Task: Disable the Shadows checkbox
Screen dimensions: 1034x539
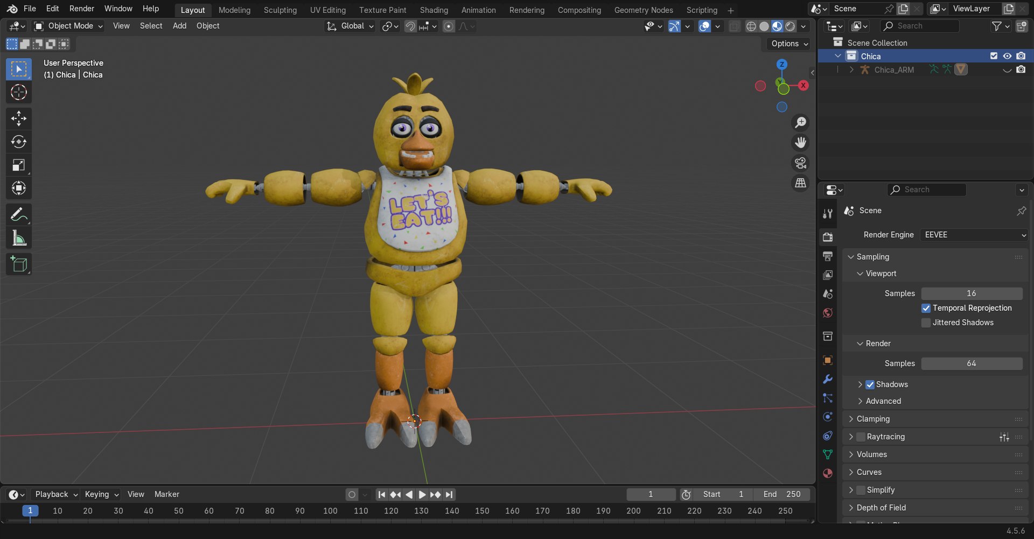Action: [870, 385]
